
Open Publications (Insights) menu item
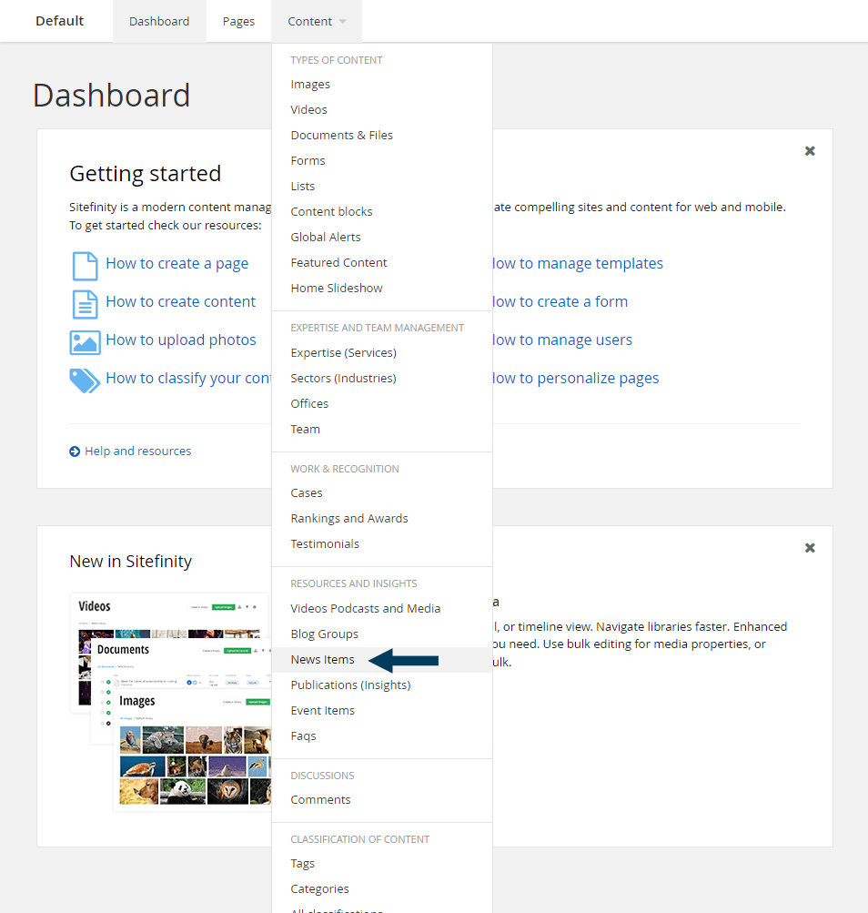click(350, 685)
